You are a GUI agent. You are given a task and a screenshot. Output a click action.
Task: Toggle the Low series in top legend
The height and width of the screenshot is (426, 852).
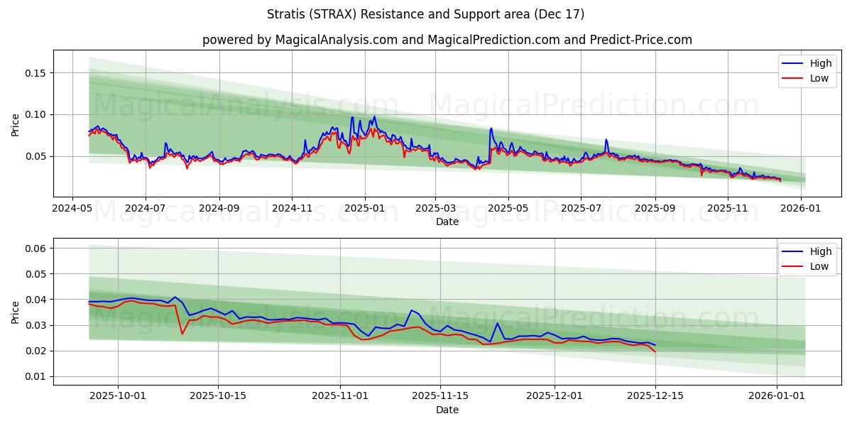click(815, 78)
